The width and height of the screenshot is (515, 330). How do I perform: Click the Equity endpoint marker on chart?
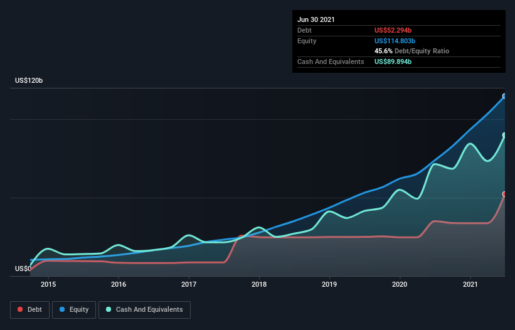504,96
